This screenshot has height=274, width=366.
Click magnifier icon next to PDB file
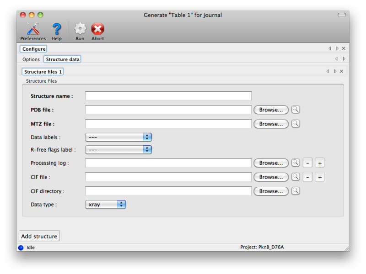click(x=296, y=110)
